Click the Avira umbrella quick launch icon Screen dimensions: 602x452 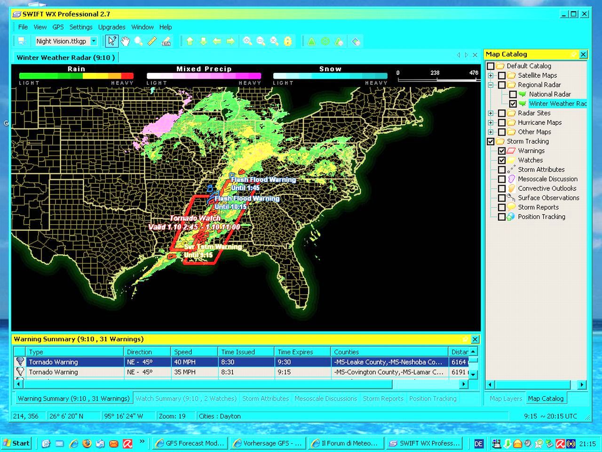coord(127,443)
